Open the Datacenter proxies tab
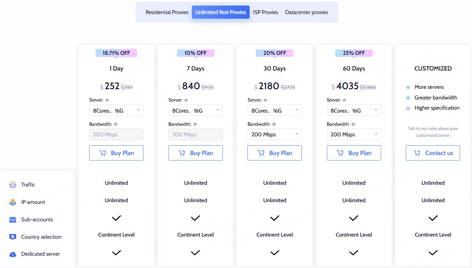472x268 pixels. click(x=306, y=12)
